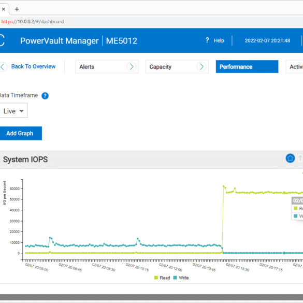Click the Dell logo in header
This screenshot has width=303, height=303.
pos(2,40)
